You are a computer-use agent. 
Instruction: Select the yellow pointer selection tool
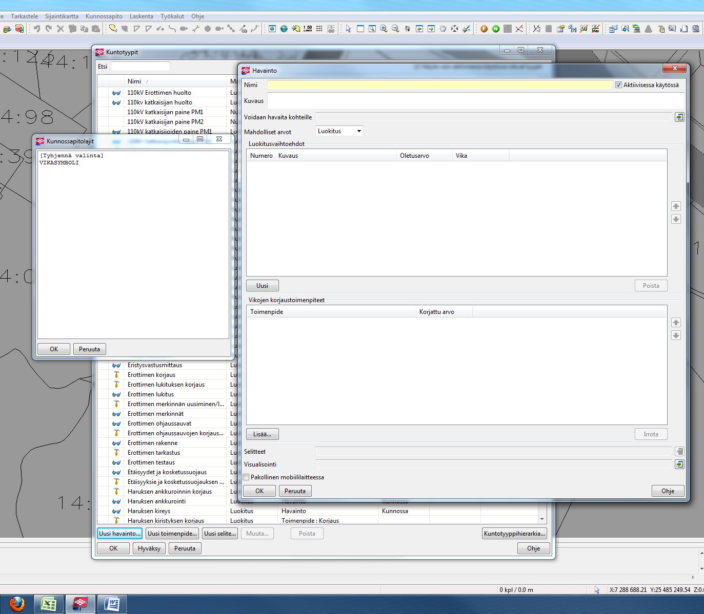(x=113, y=29)
